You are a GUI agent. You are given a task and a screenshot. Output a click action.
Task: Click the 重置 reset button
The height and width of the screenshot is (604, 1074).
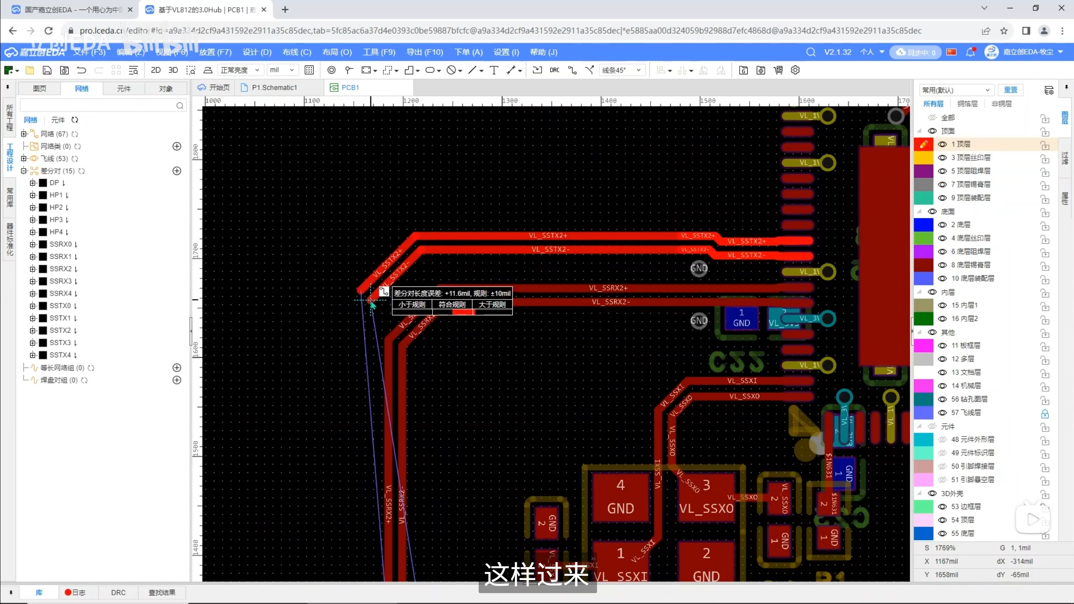point(1010,90)
